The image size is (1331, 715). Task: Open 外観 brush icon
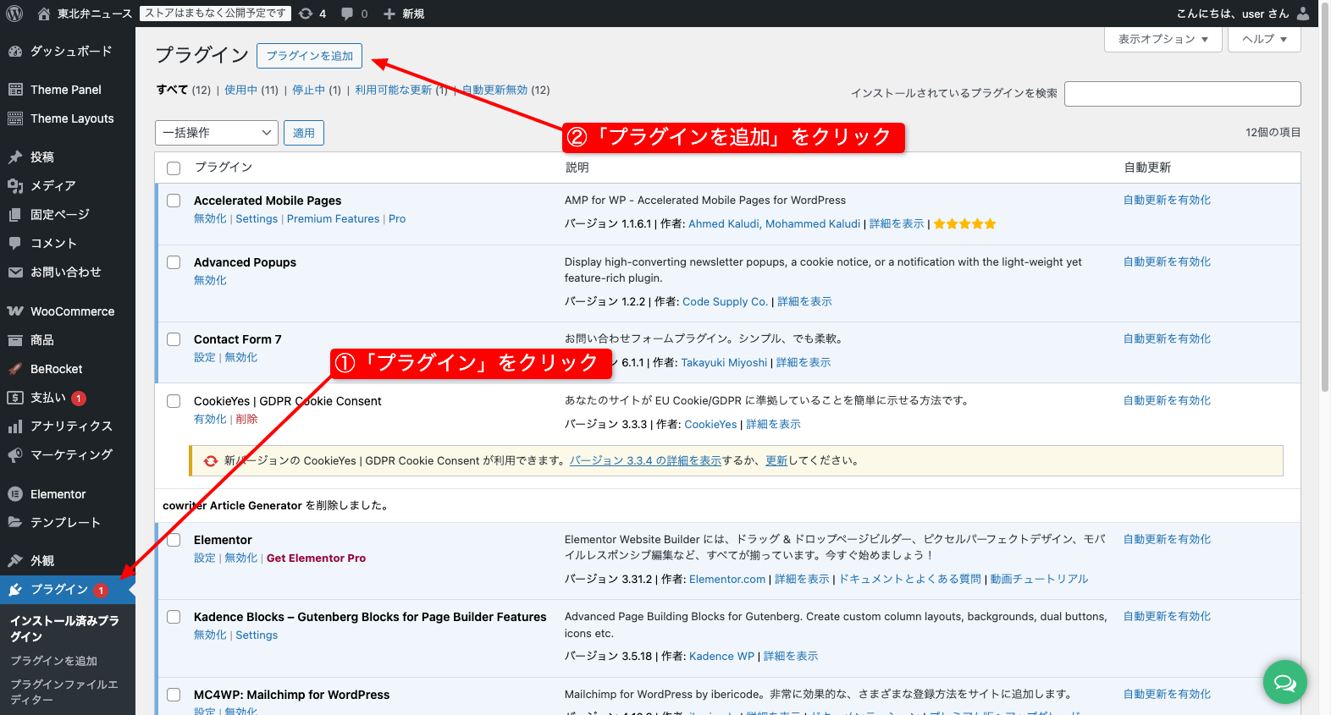click(x=15, y=561)
